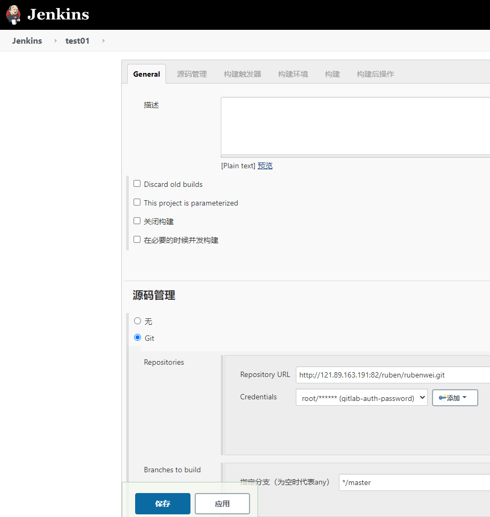Click the 描述 description text area

(x=355, y=126)
